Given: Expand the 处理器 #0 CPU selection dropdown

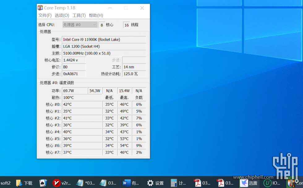Looking at the screenshot, I should (x=80, y=25).
